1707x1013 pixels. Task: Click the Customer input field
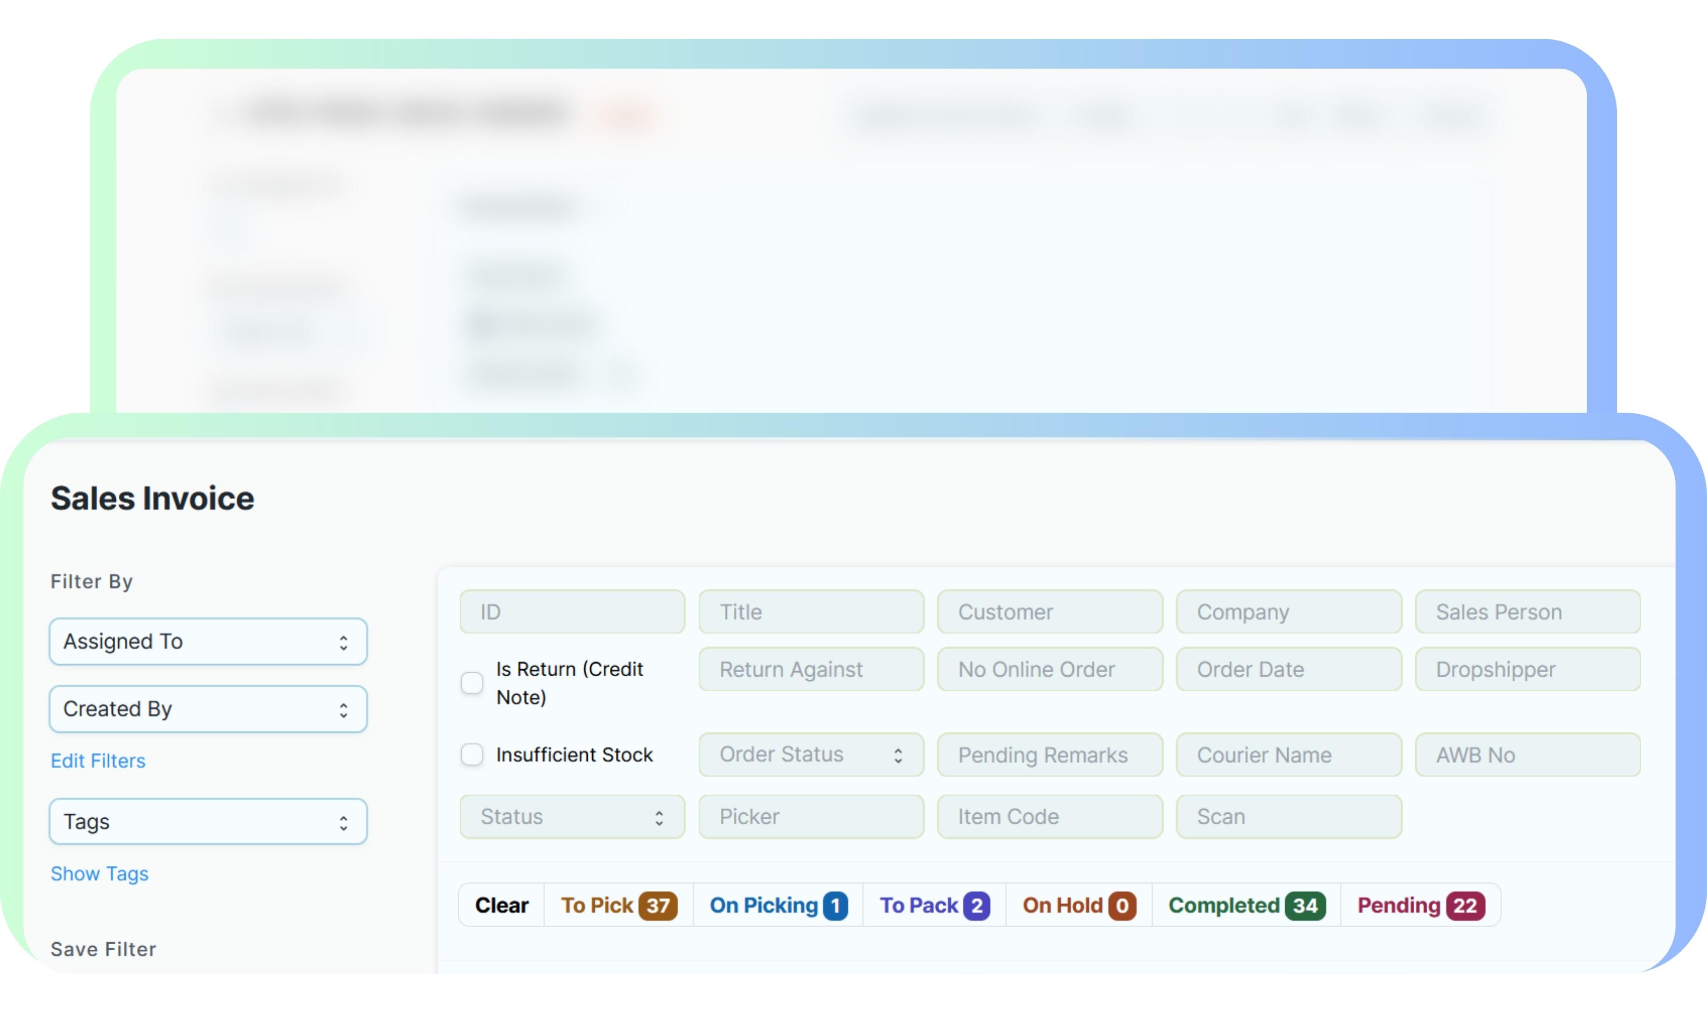tap(1049, 611)
